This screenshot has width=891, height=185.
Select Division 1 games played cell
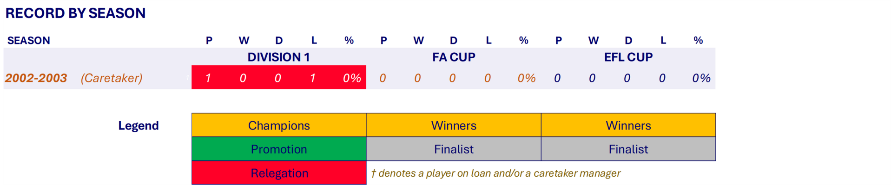(x=208, y=78)
